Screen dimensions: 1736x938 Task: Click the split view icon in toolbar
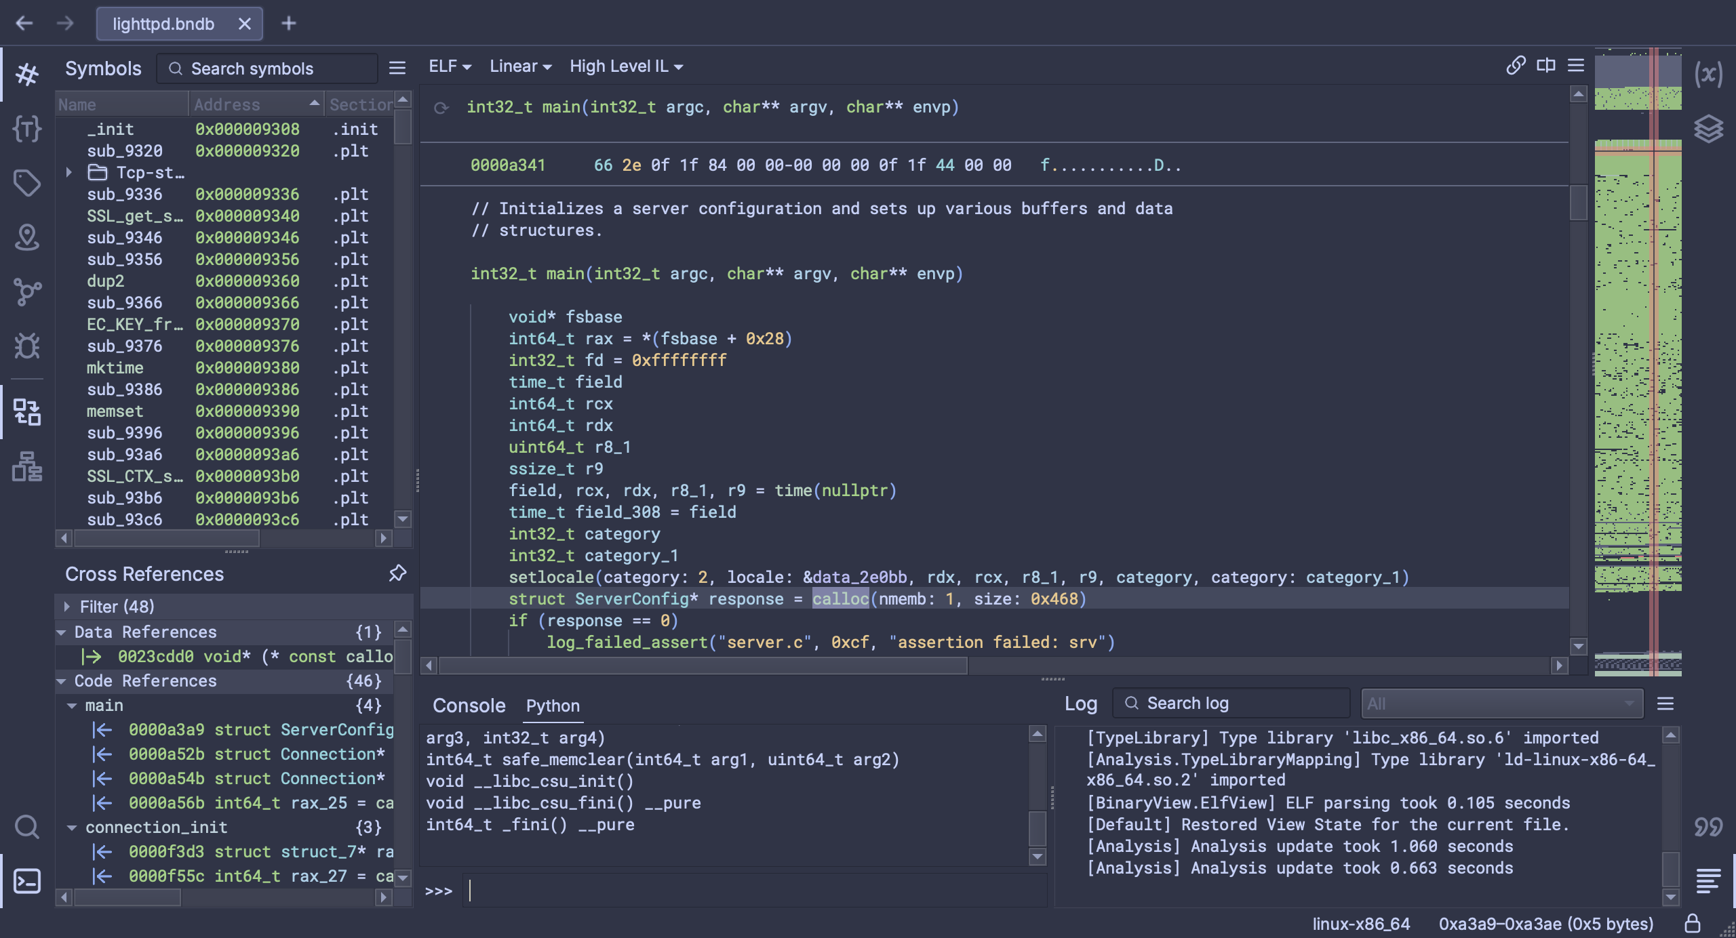(1545, 66)
